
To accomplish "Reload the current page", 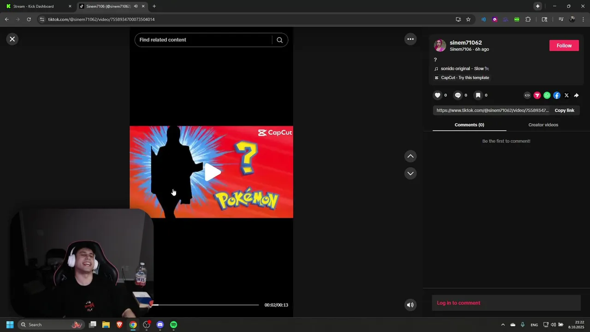I will point(29,19).
